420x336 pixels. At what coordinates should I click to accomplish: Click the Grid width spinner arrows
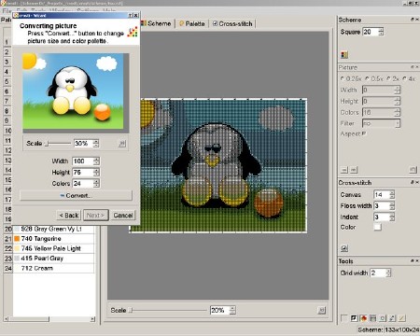388,273
